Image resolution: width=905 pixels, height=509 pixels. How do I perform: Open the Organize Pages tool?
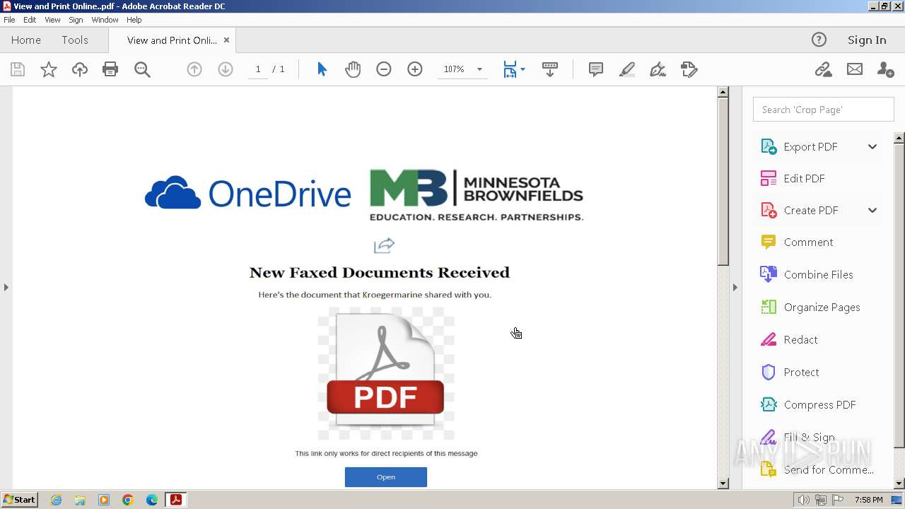(822, 308)
